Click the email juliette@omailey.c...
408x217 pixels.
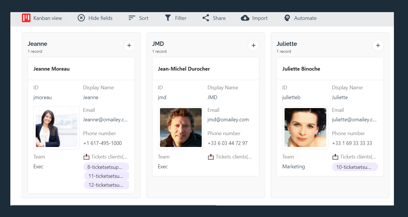point(354,120)
